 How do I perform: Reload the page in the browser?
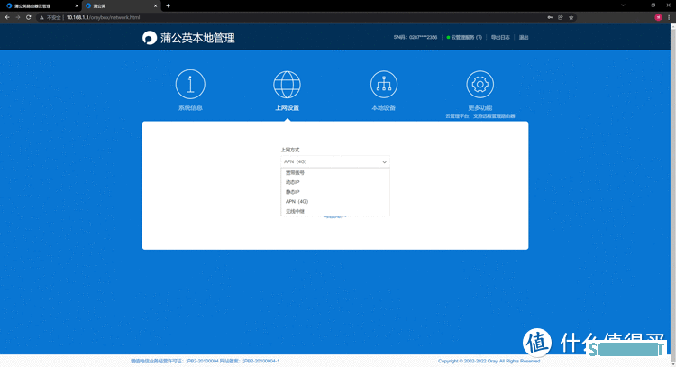(29, 17)
